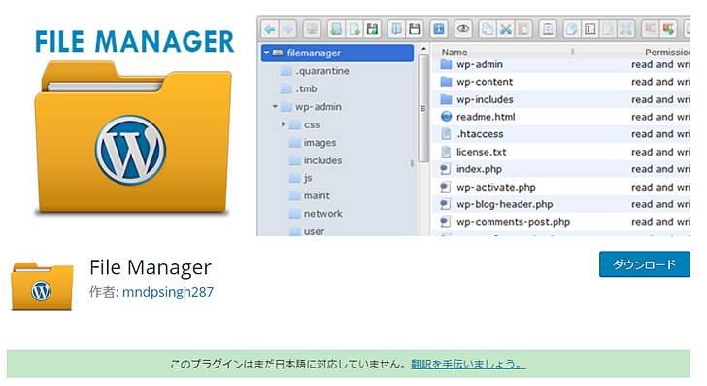Click the index.php file icon
The width and height of the screenshot is (707, 386).
[x=446, y=169]
